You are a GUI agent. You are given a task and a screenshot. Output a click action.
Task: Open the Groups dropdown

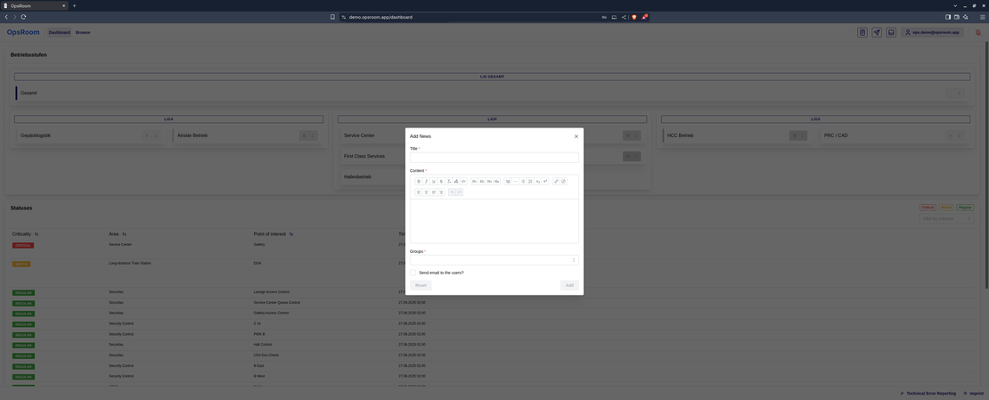click(x=494, y=260)
